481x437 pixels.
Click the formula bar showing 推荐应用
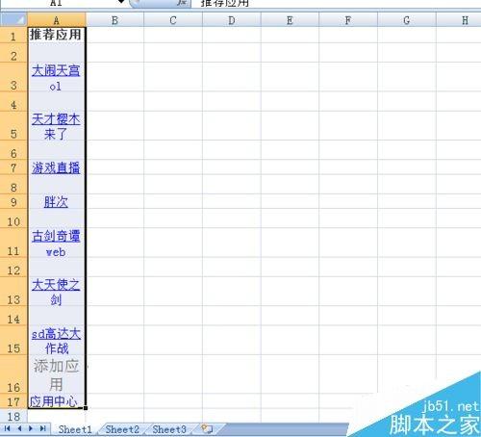click(337, 3)
